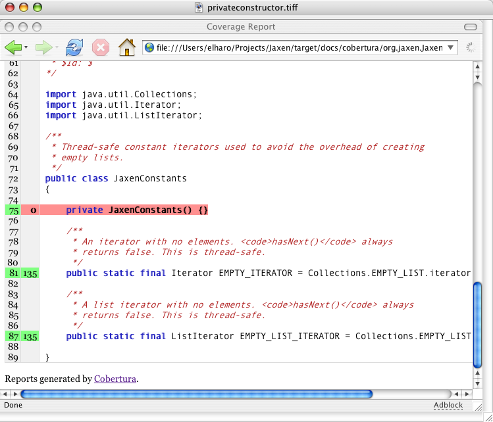
Task: Select the highlighted private JaxenConstructor line 75
Action: 137,210
